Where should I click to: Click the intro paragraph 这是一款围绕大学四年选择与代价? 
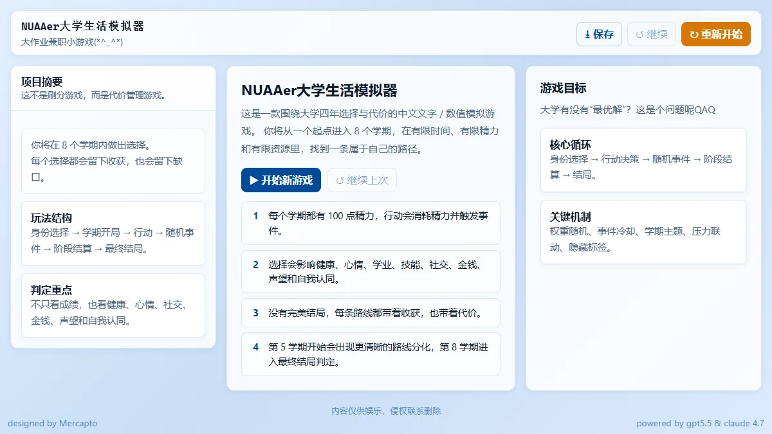(x=370, y=131)
